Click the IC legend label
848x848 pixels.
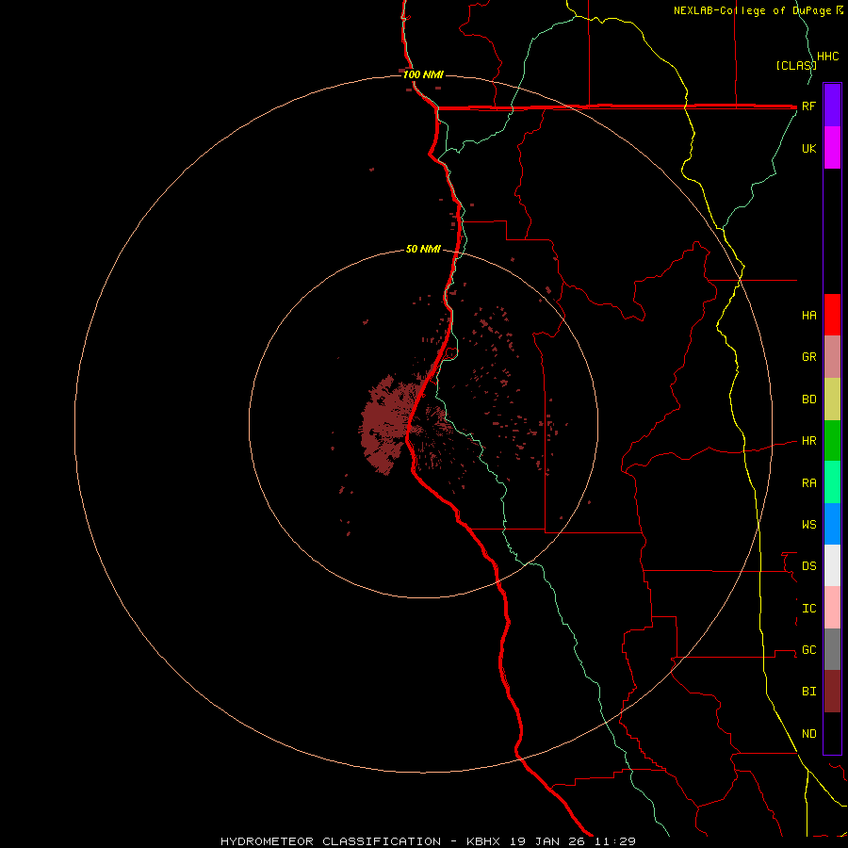coord(808,609)
